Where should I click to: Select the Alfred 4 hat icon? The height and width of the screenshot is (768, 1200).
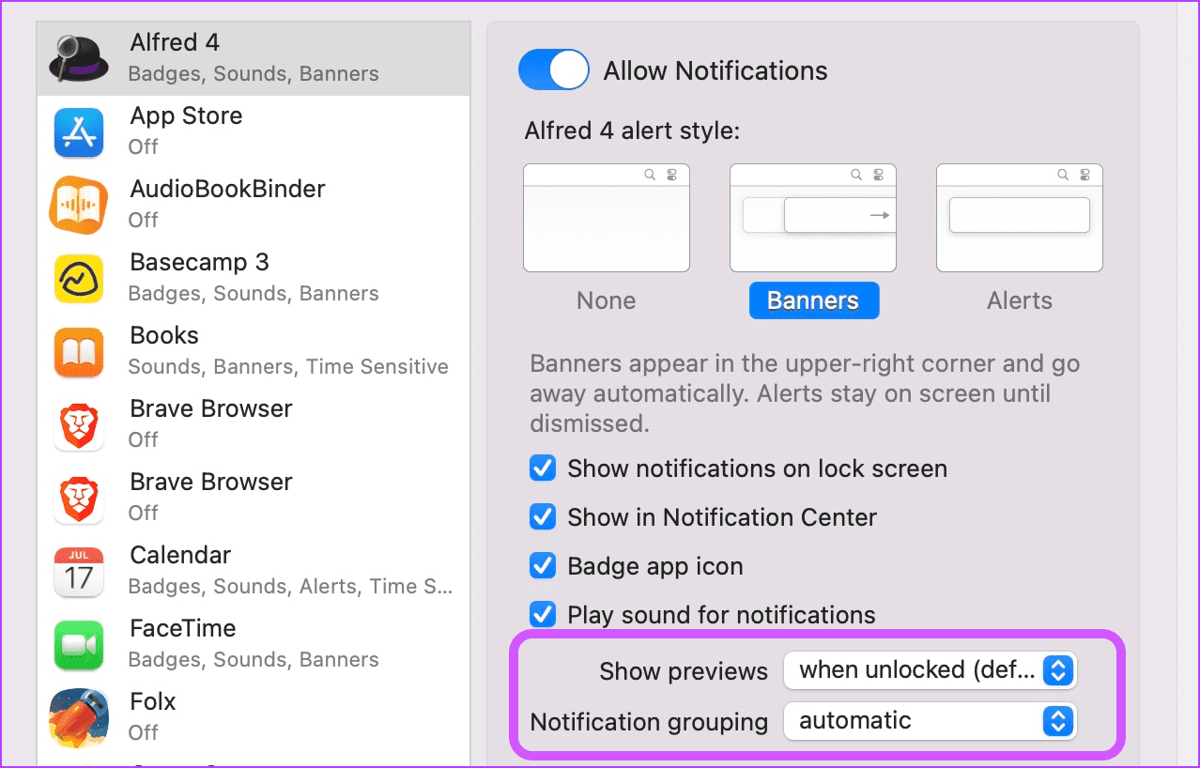point(80,58)
